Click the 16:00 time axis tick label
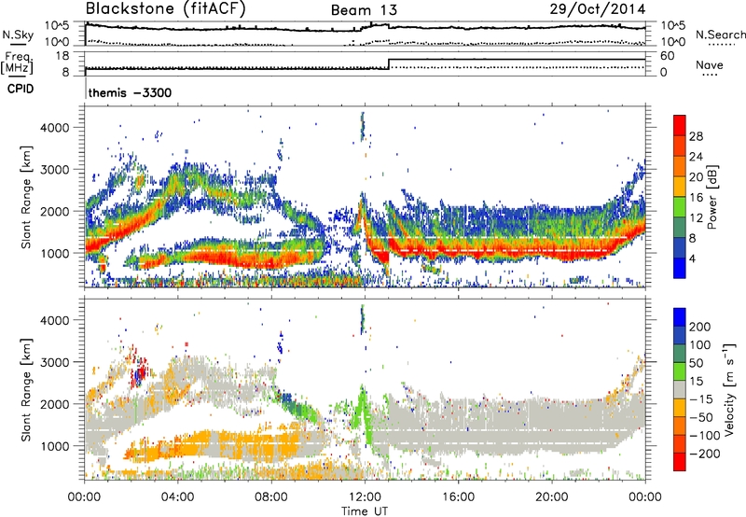746x517 pixels. tap(458, 497)
